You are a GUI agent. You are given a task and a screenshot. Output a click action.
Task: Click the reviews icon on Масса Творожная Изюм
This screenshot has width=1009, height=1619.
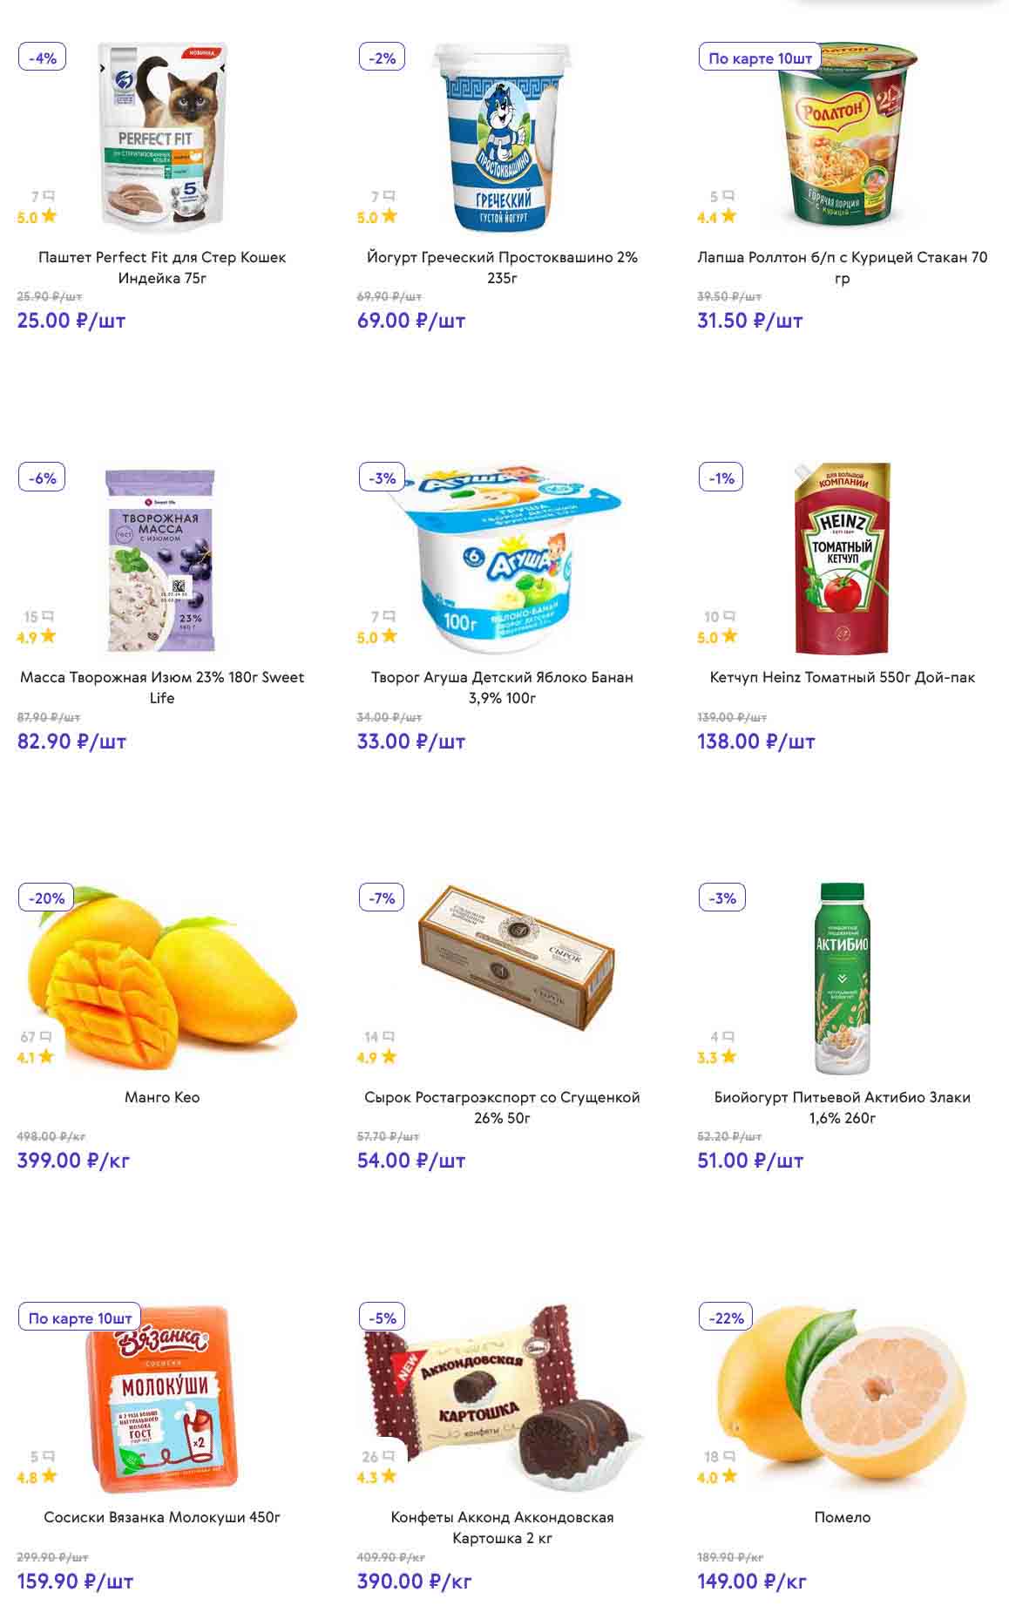pyautogui.click(x=48, y=617)
